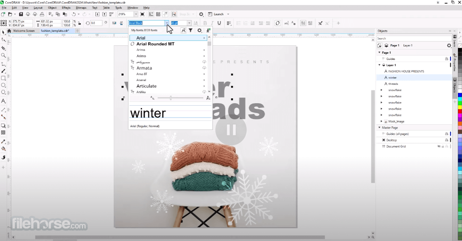Select the Crop tool in toolbox
Screen dimensions: 462x241
click(x=3, y=48)
